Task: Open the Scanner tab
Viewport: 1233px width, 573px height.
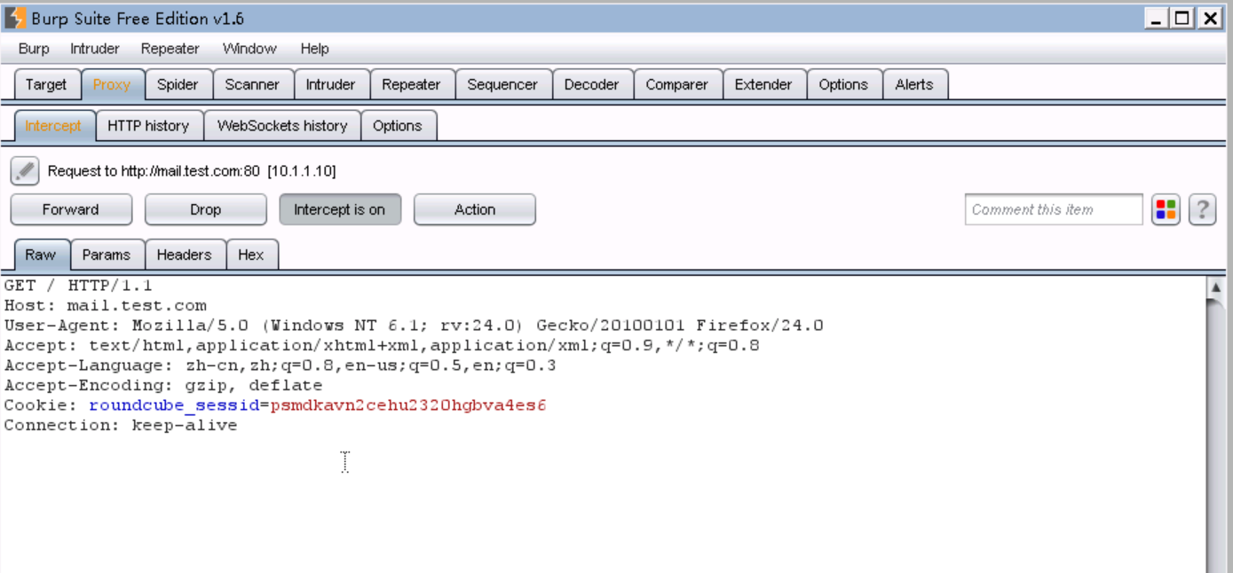Action: pos(252,84)
